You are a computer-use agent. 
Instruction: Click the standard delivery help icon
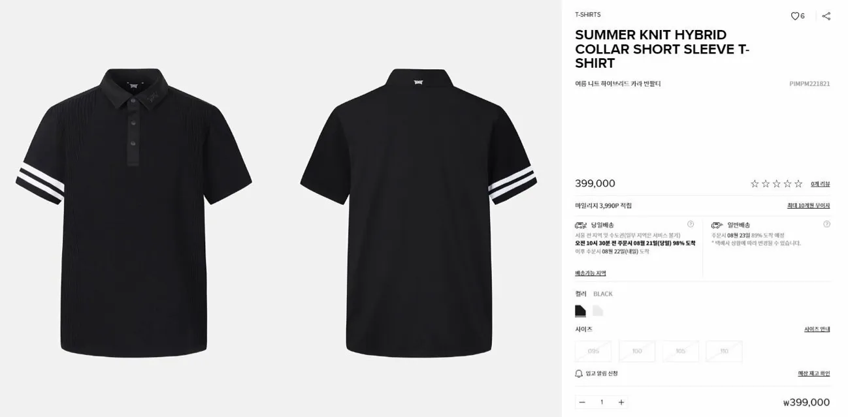(826, 224)
